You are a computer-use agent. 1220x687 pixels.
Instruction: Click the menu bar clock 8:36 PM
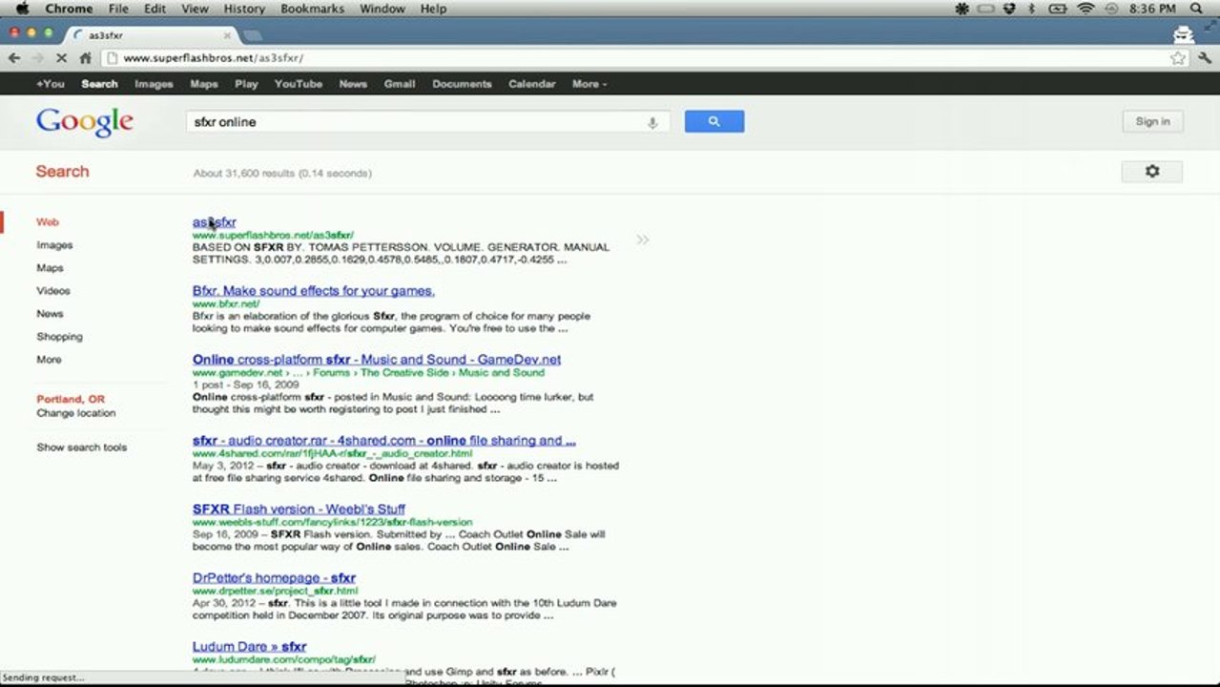point(1151,9)
